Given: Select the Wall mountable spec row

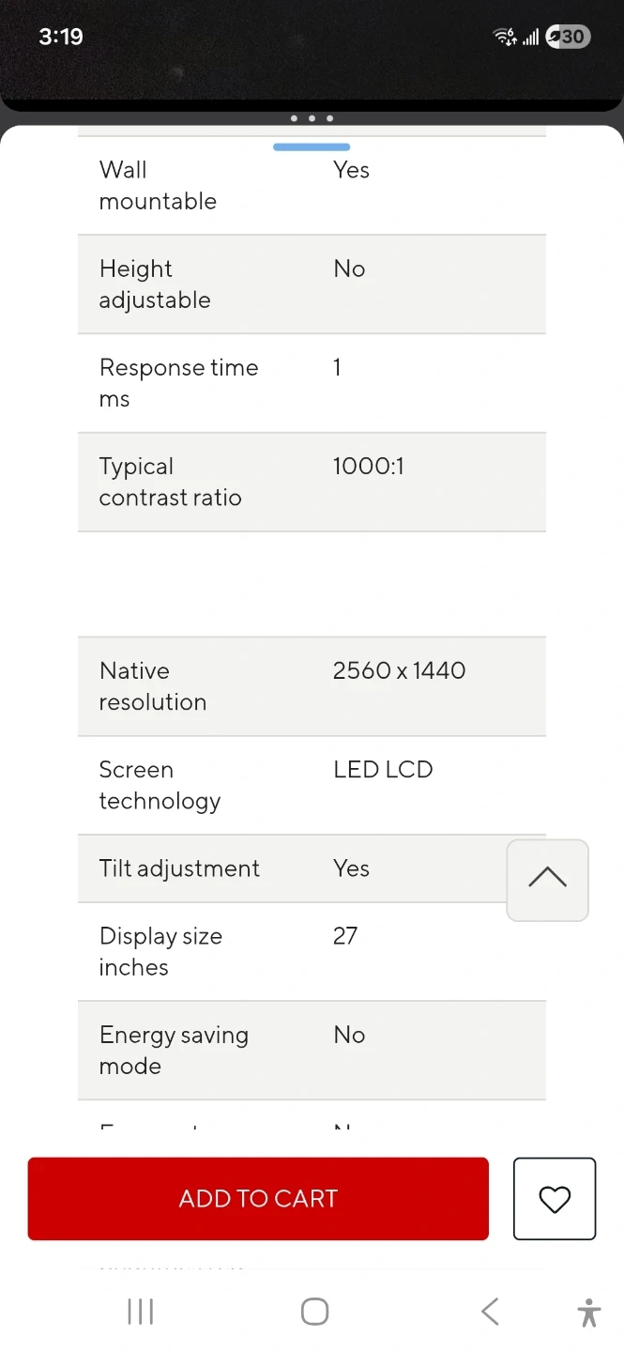Looking at the screenshot, I should point(312,185).
